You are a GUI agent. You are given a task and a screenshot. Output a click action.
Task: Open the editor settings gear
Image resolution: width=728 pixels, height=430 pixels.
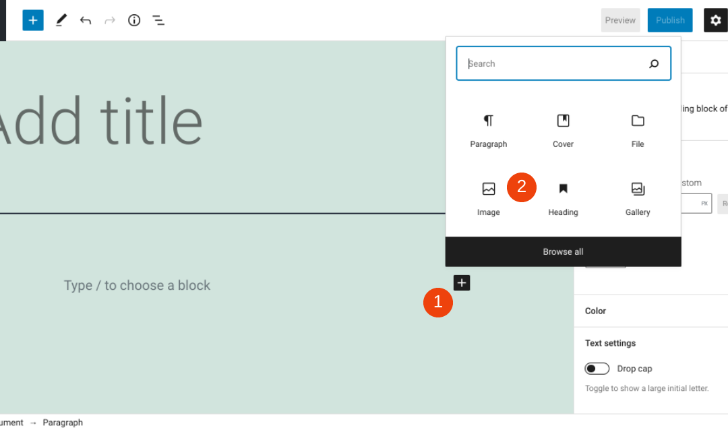pyautogui.click(x=715, y=20)
